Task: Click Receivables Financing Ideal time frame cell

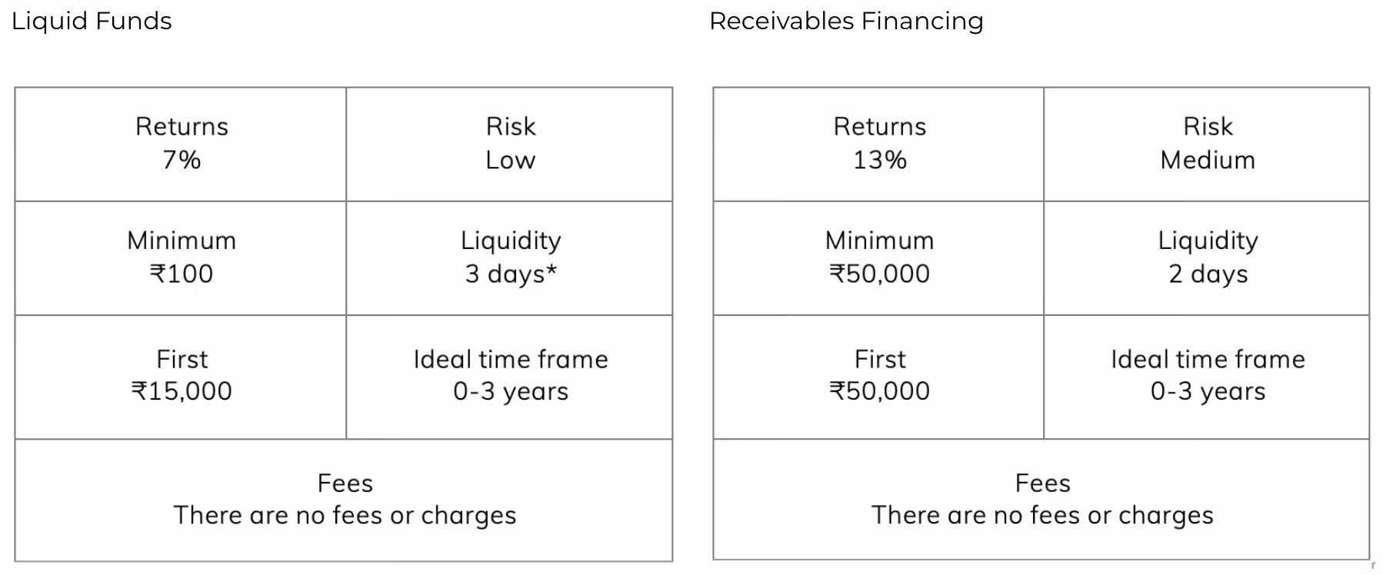Action: [1207, 377]
